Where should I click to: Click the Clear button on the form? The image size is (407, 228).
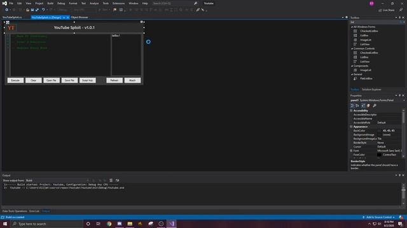coord(34,80)
